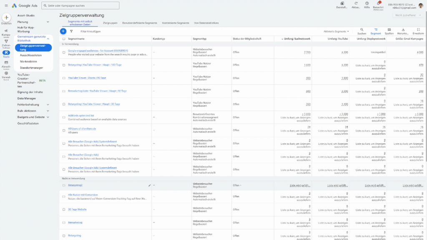427x240 pixels.
Task: Switch to the Zielgruppen tab
Action: pos(110,23)
